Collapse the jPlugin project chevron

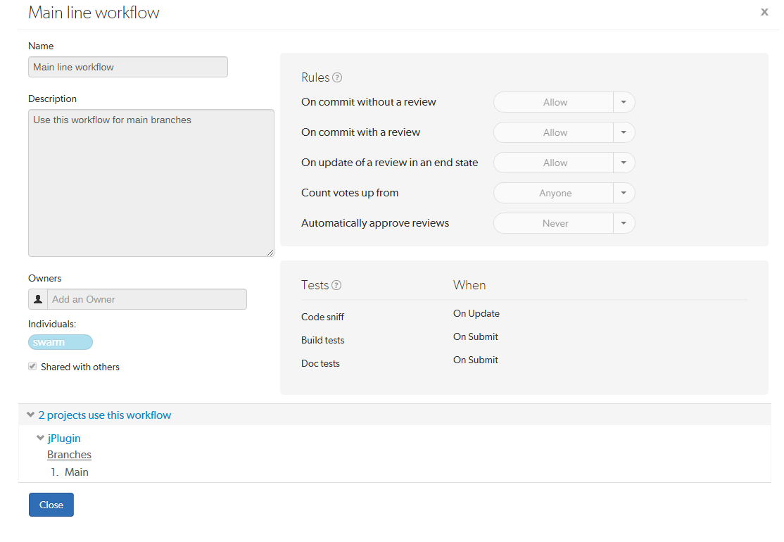[x=41, y=438]
